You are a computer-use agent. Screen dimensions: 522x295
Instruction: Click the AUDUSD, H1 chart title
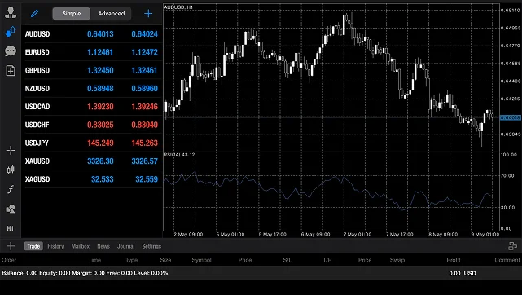coord(178,7)
